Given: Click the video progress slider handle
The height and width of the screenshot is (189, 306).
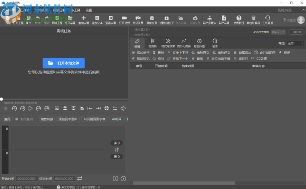Looking at the screenshot, I should click(1, 99).
